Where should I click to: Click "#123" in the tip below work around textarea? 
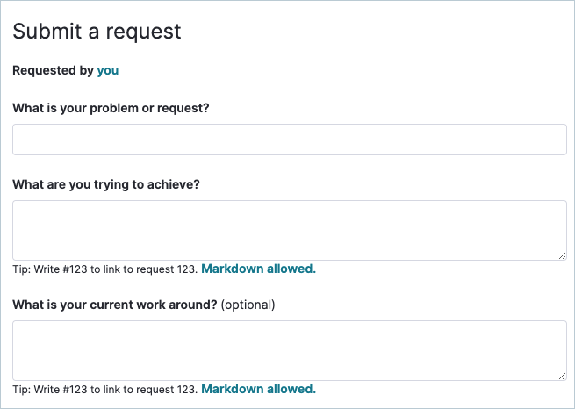(74, 390)
